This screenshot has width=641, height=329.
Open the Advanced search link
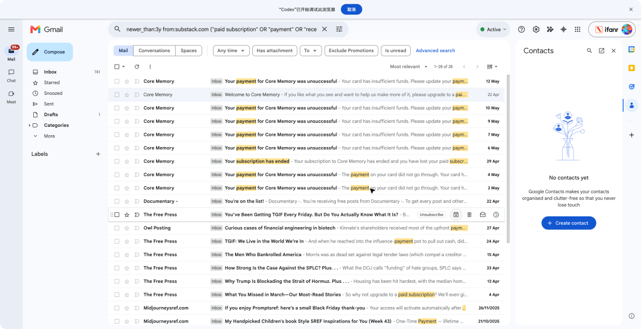coord(435,50)
